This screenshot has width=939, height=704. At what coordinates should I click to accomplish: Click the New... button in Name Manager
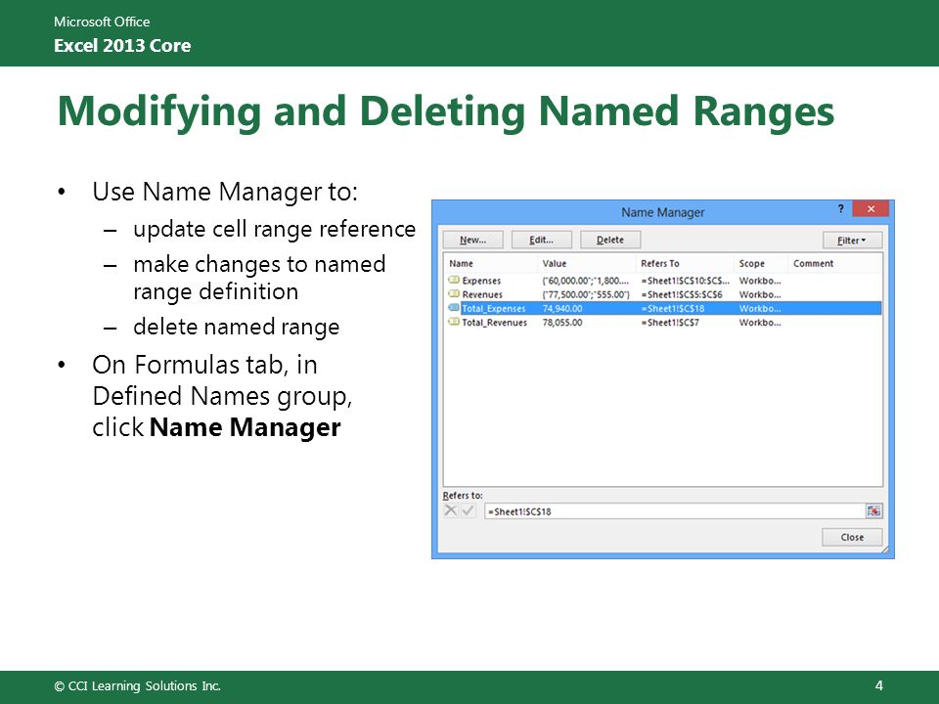(x=473, y=240)
